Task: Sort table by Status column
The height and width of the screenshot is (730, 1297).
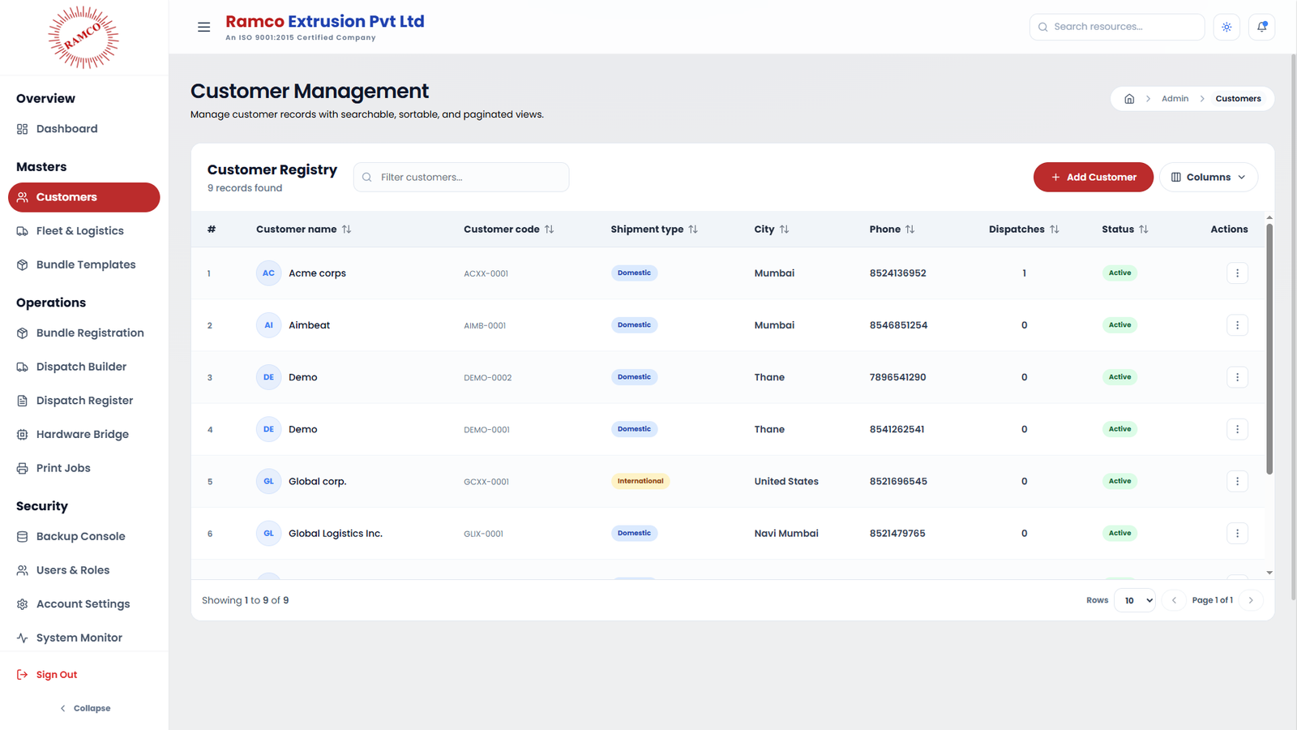Action: pyautogui.click(x=1124, y=230)
